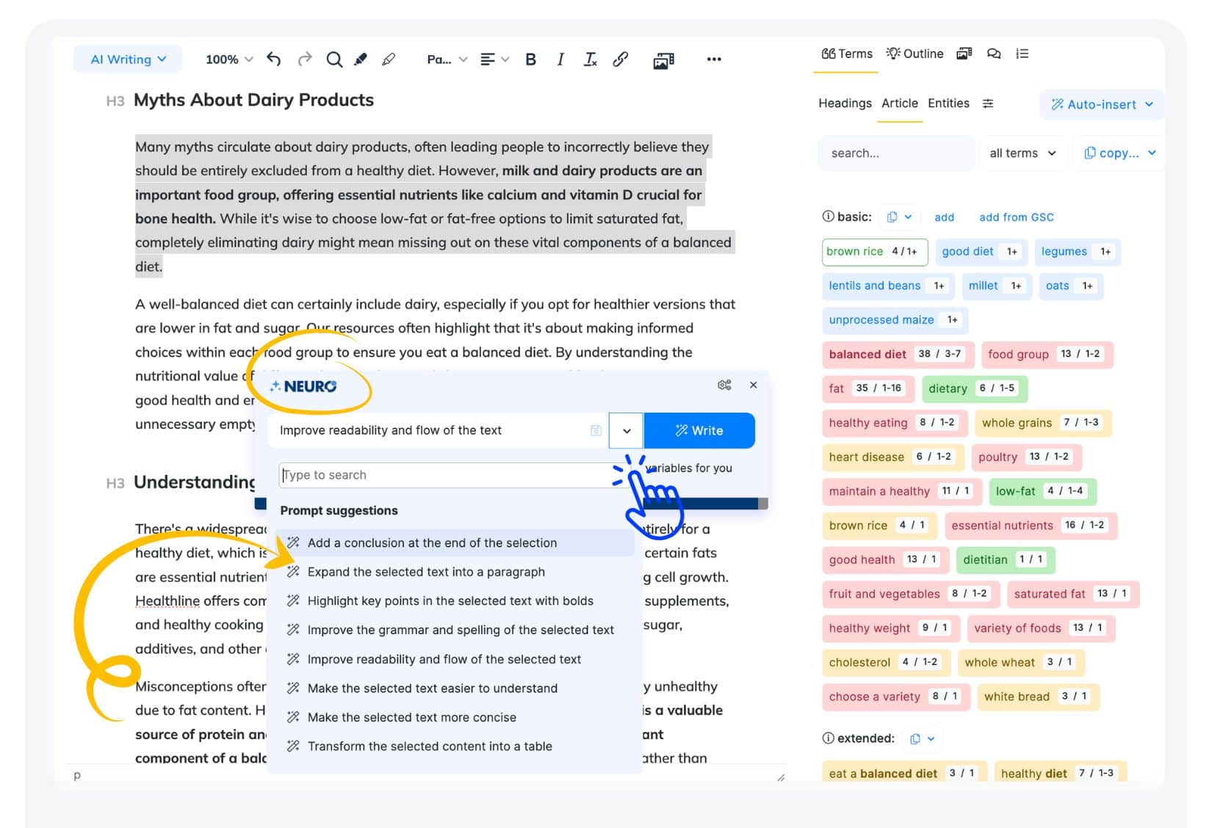Open the images panel icon in sidebar
Viewport: 1212px width, 828px height.
964,54
